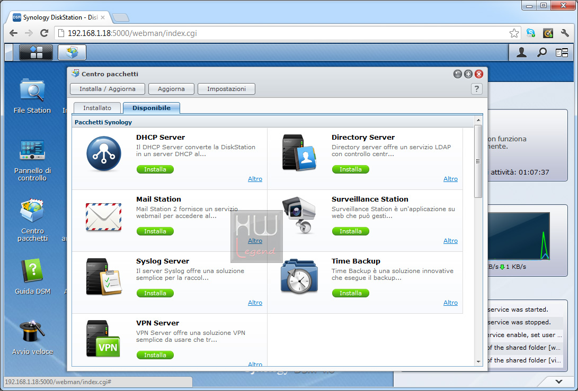Install Syslog Server package
Screen dimensions: 578x391
click(155, 293)
